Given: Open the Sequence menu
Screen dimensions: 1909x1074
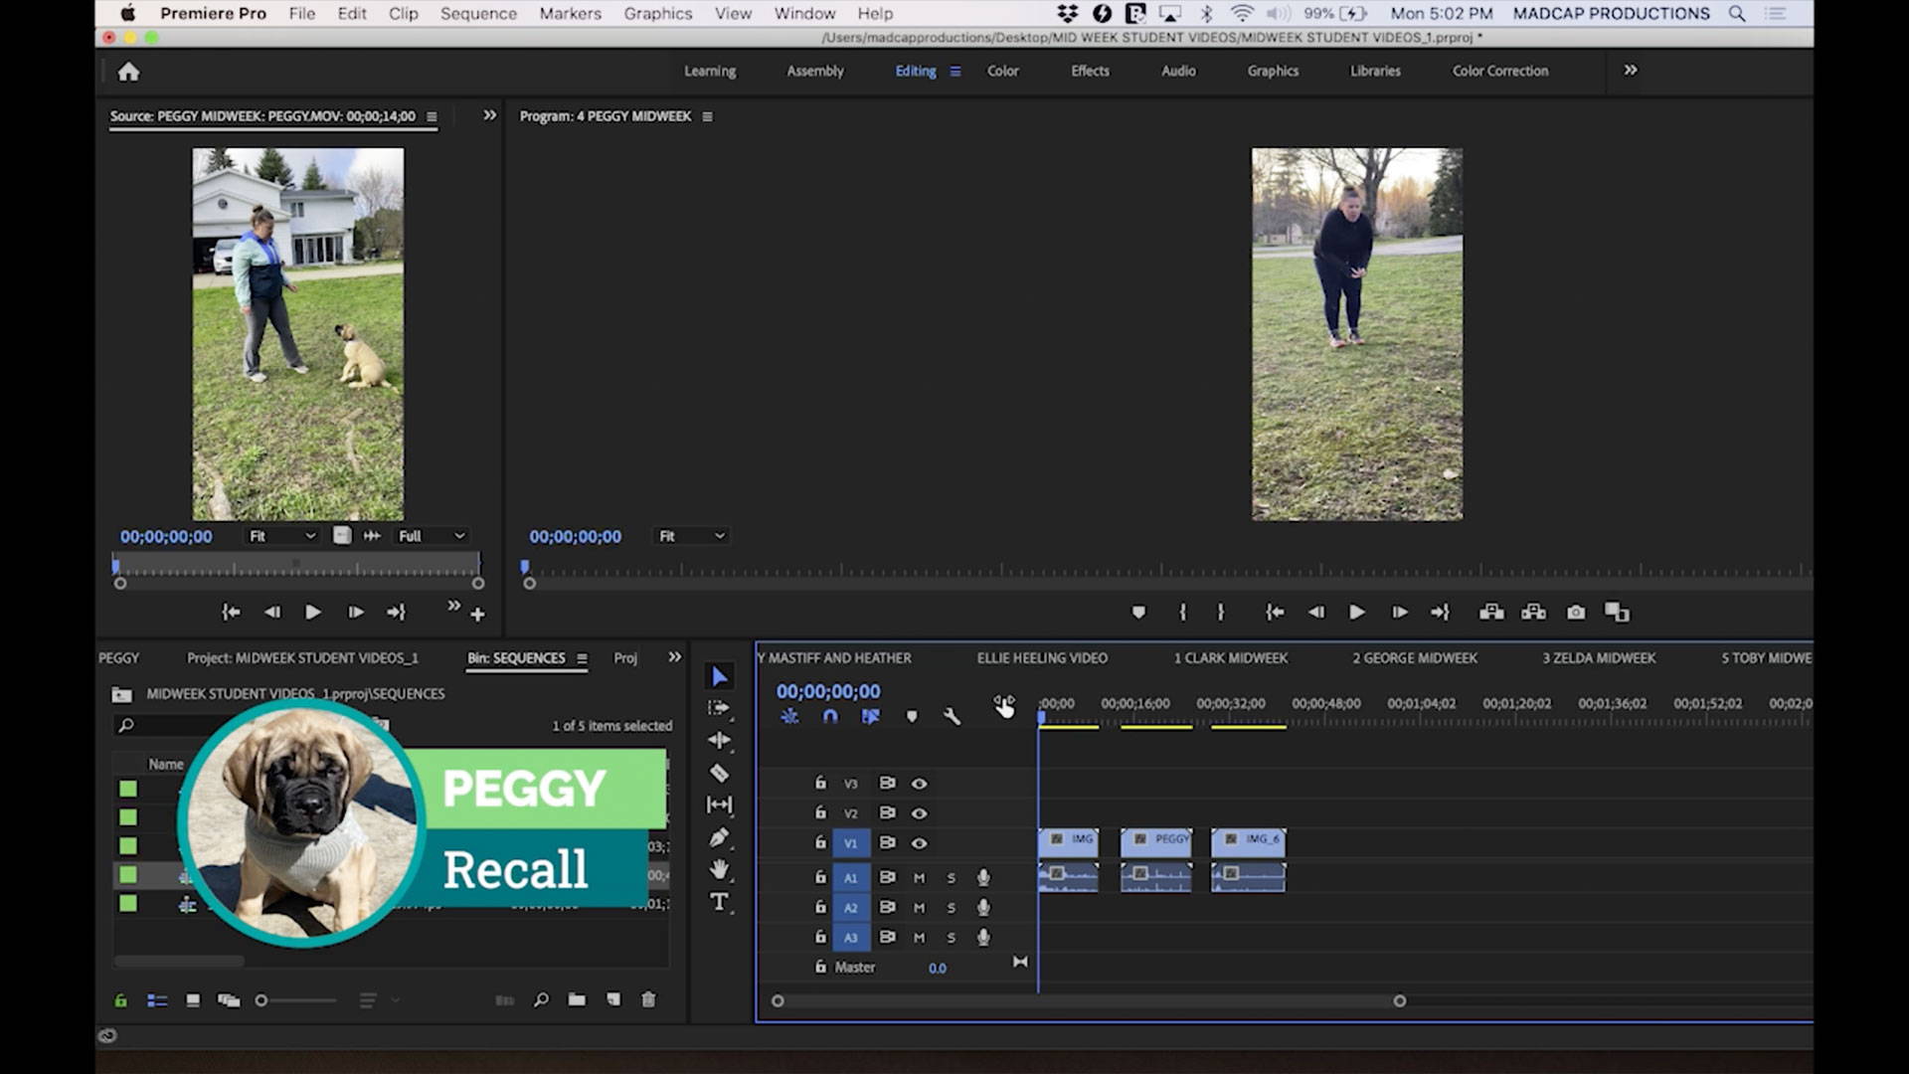Looking at the screenshot, I should [x=478, y=13].
